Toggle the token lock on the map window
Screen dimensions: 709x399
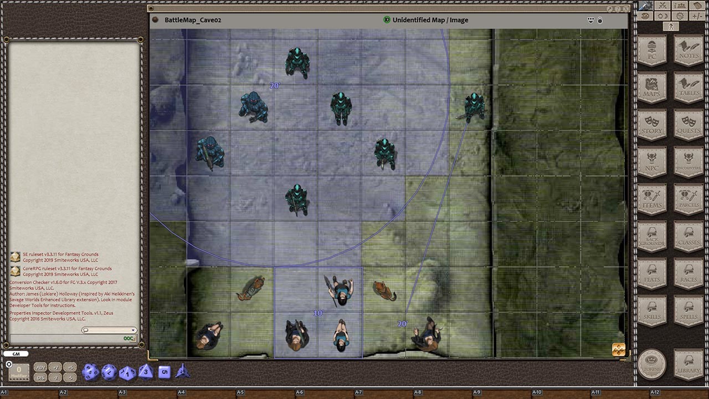click(x=600, y=20)
